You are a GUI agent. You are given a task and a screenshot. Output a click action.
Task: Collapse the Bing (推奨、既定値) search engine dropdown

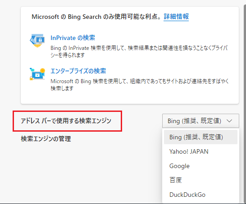pos(200,121)
